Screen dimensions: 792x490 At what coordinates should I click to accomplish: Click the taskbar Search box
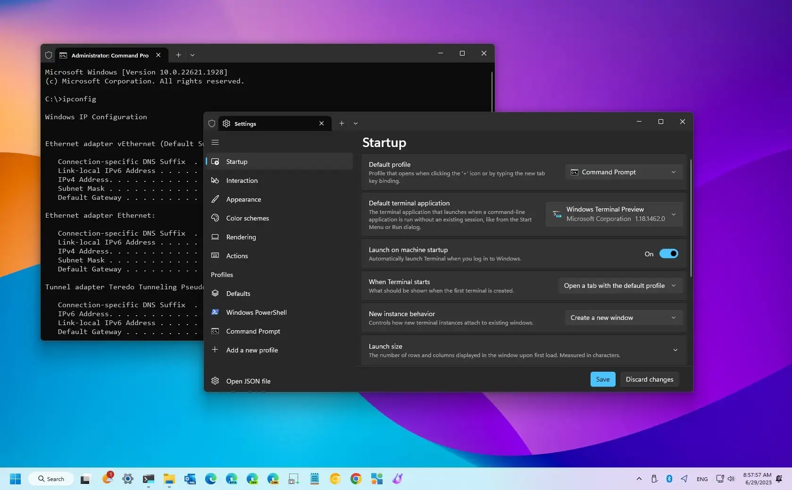pyautogui.click(x=51, y=479)
